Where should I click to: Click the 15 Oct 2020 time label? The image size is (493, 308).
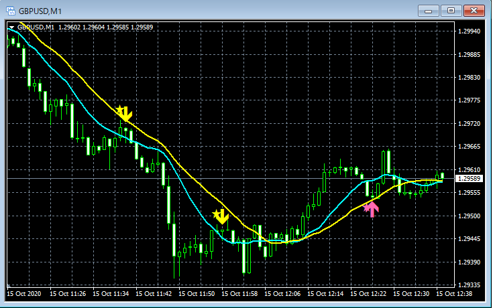click(x=24, y=294)
